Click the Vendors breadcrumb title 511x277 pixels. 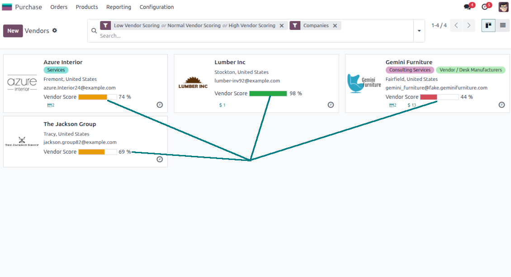pos(37,31)
